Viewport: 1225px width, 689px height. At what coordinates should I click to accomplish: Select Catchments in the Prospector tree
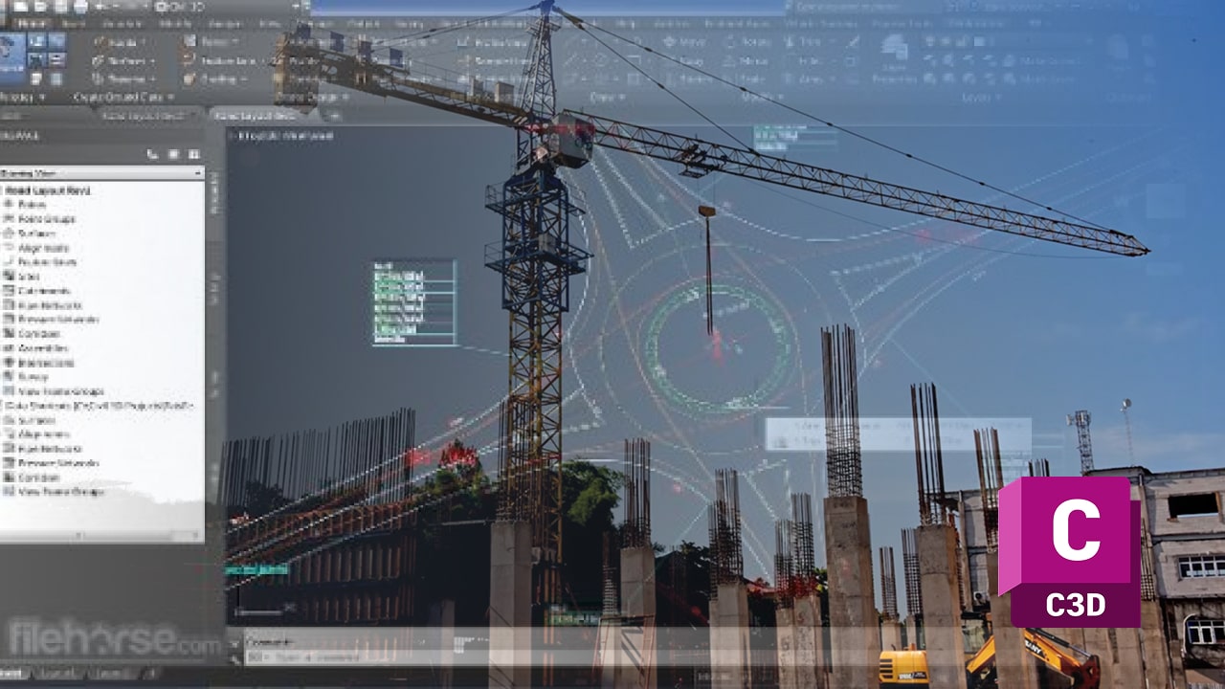pyautogui.click(x=43, y=290)
